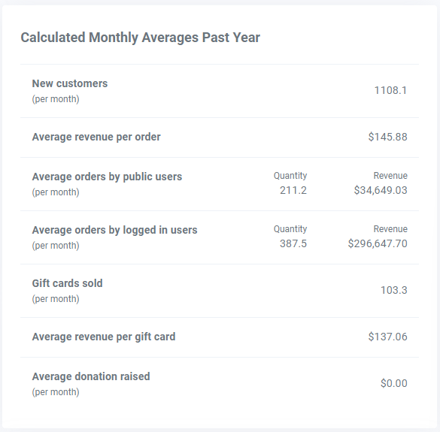Select the Gift cards sold label
The height and width of the screenshot is (432, 440).
click(x=68, y=283)
